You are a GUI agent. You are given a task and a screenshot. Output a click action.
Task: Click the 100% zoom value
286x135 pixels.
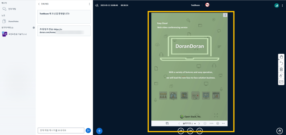click(211, 123)
